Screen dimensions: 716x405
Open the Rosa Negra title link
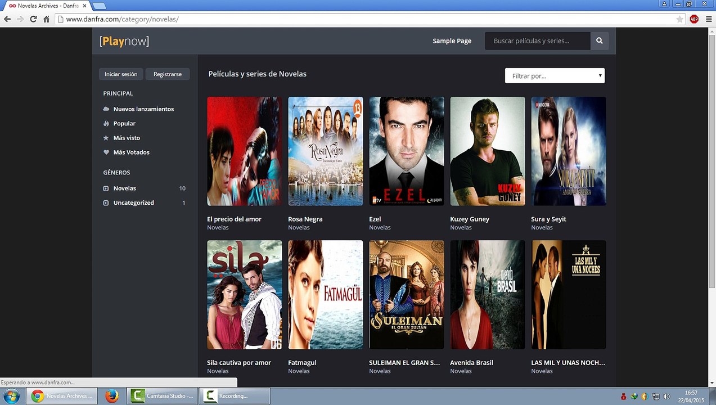point(305,219)
